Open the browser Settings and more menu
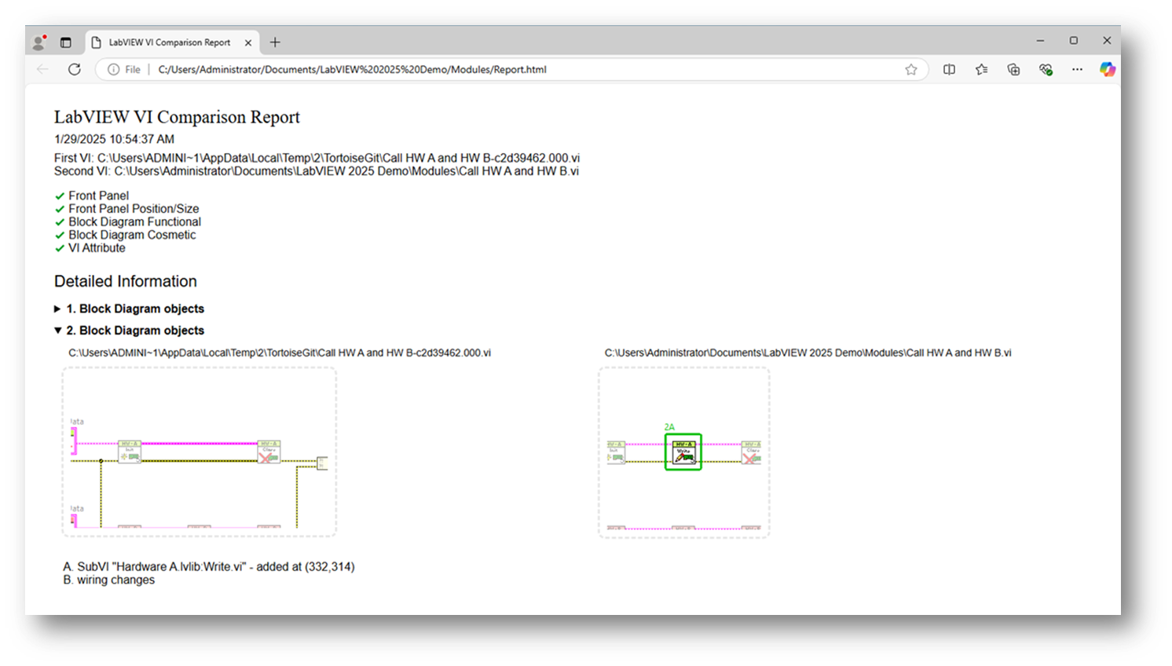The height and width of the screenshot is (666, 1172). (x=1077, y=69)
